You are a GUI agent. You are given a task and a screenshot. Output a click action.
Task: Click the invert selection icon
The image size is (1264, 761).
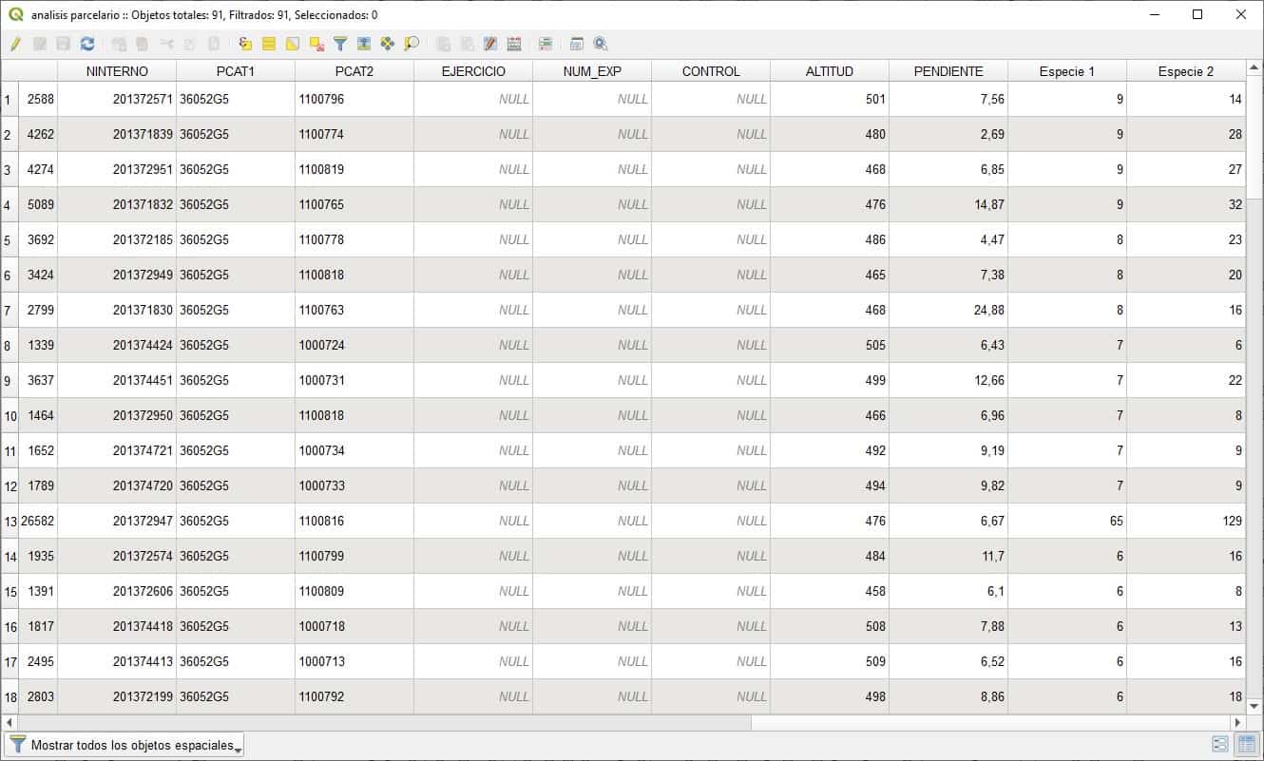coord(293,44)
